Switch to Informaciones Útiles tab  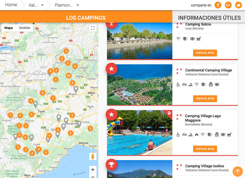coord(209,18)
